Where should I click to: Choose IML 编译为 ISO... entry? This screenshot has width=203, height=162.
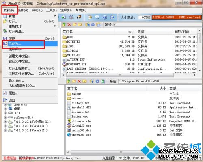point(30,86)
